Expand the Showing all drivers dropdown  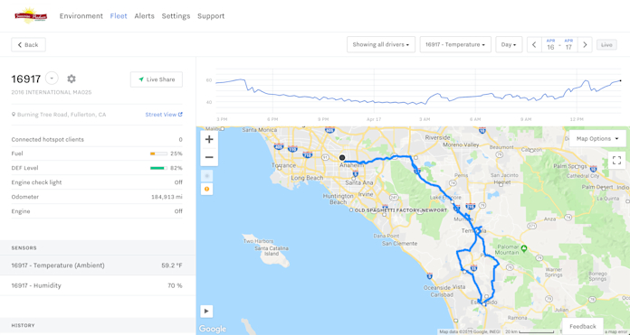381,44
